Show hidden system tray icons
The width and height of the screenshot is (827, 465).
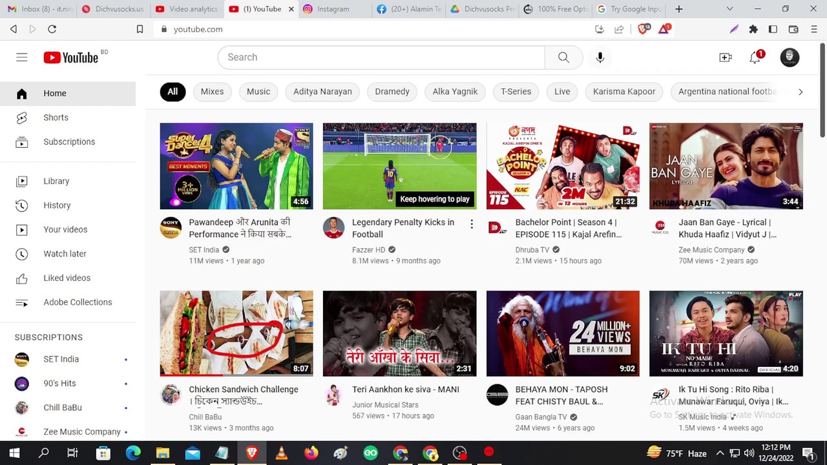click(x=720, y=453)
